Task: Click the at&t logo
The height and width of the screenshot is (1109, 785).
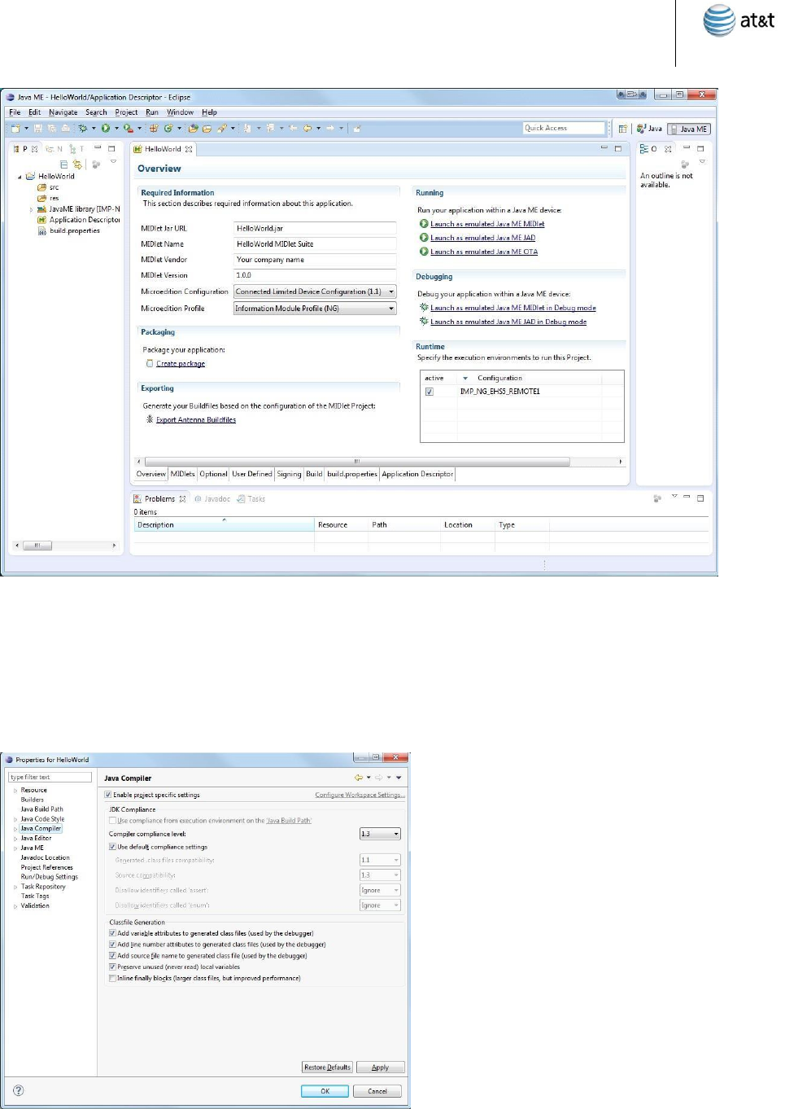Action: click(739, 20)
